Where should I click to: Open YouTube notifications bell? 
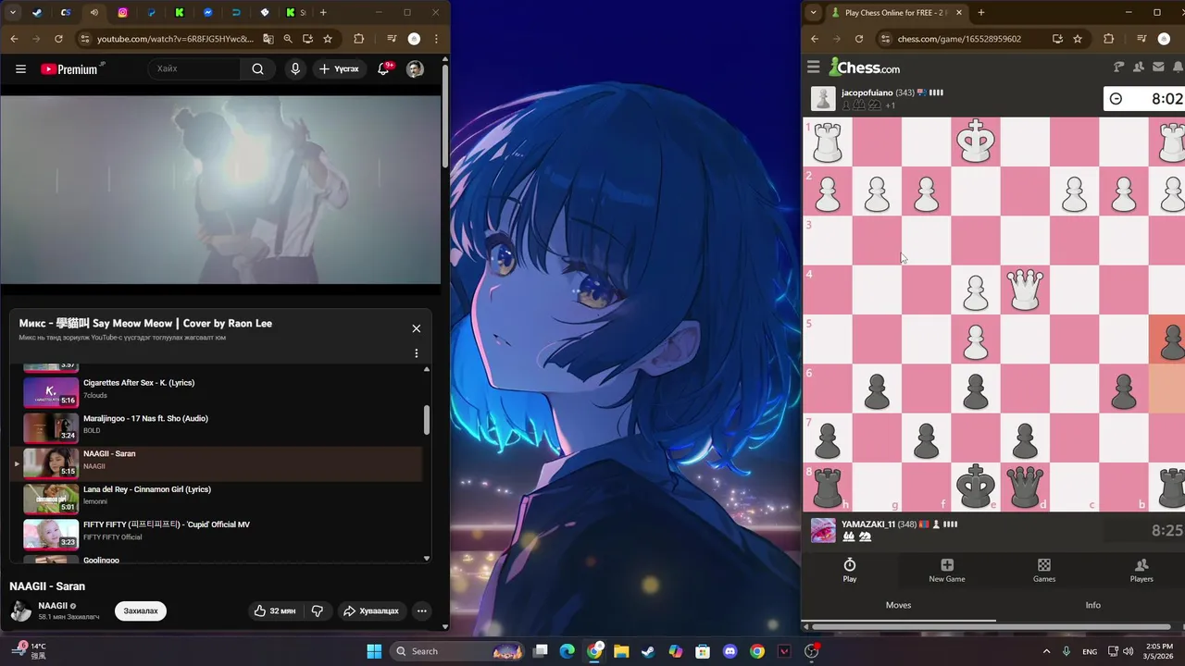pos(383,68)
